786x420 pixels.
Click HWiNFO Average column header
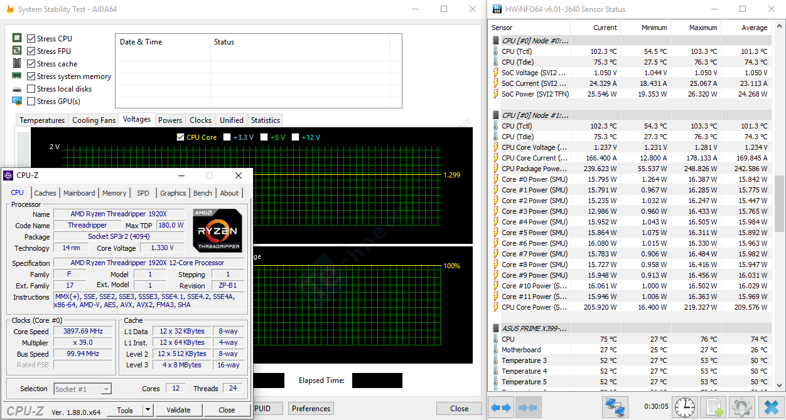(x=746, y=28)
